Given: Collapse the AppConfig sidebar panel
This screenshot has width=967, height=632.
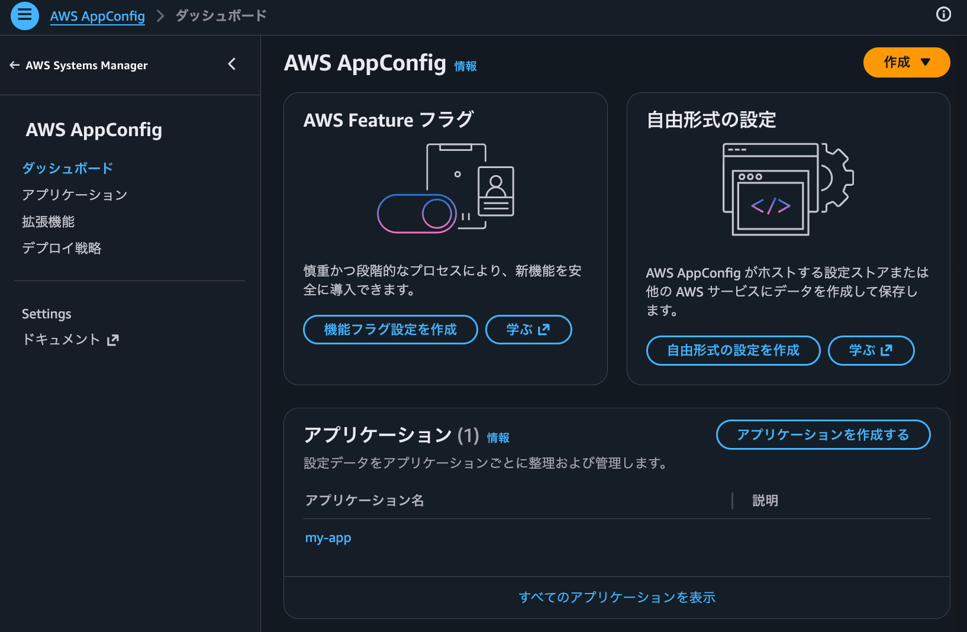Looking at the screenshot, I should [231, 64].
